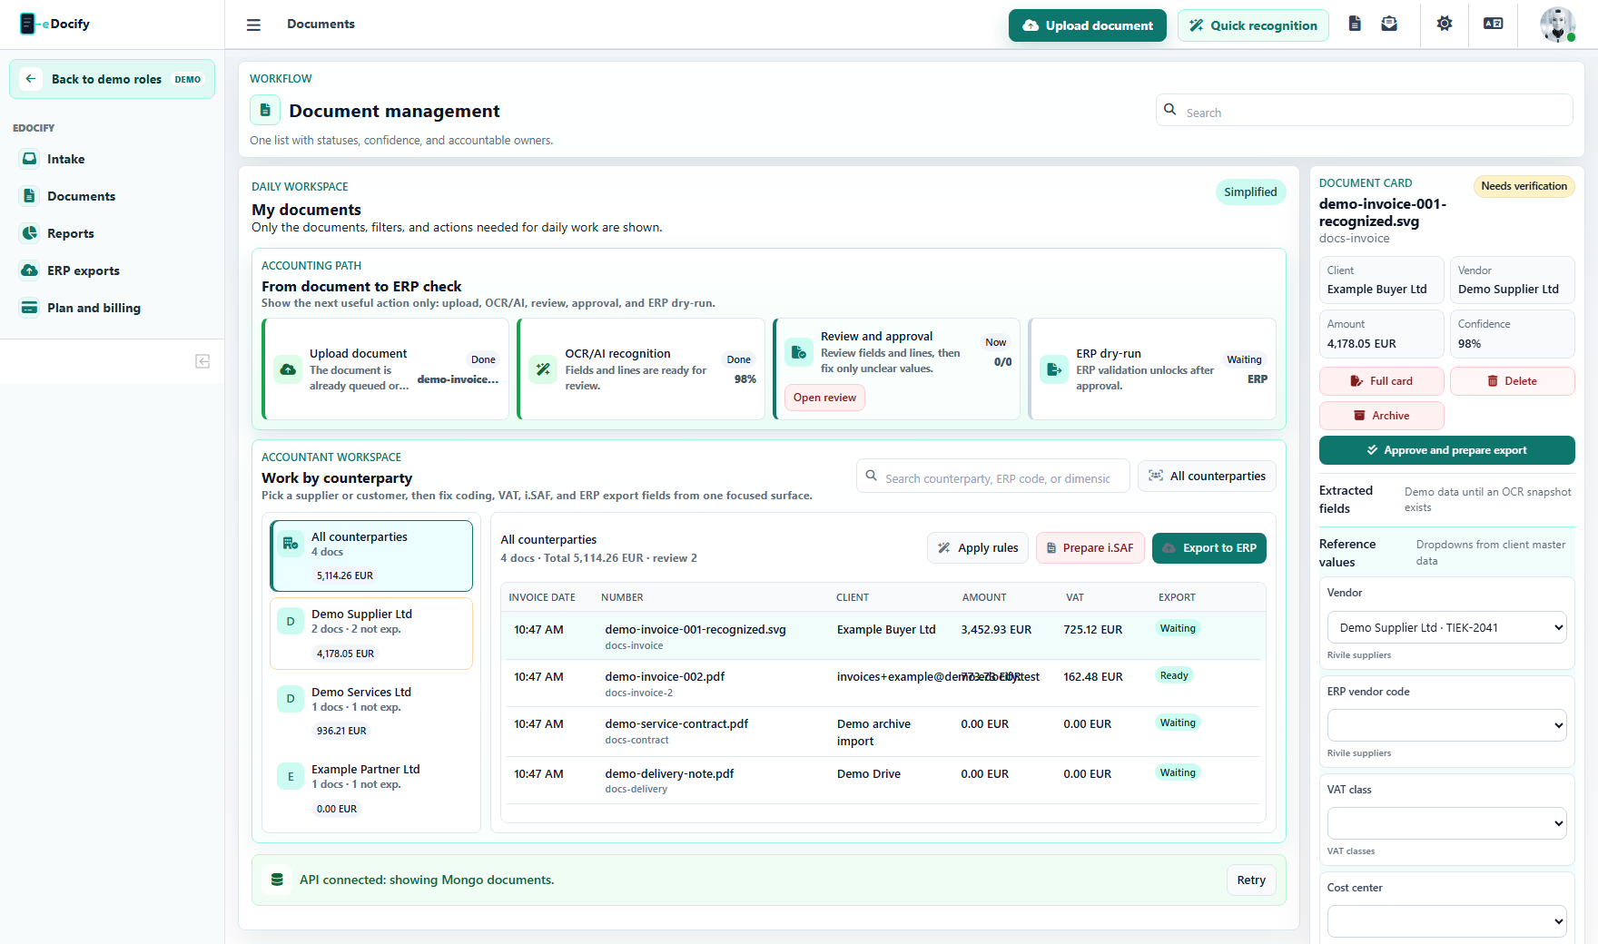This screenshot has height=944, width=1598.
Task: Open the Vendor dropdown
Action: coord(1447,627)
